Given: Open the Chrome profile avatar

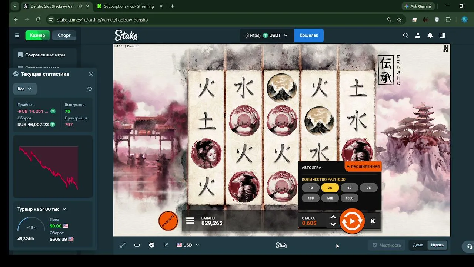Looking at the screenshot, I should [x=464, y=20].
